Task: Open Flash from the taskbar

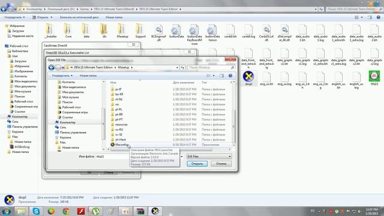Action: coord(81,211)
